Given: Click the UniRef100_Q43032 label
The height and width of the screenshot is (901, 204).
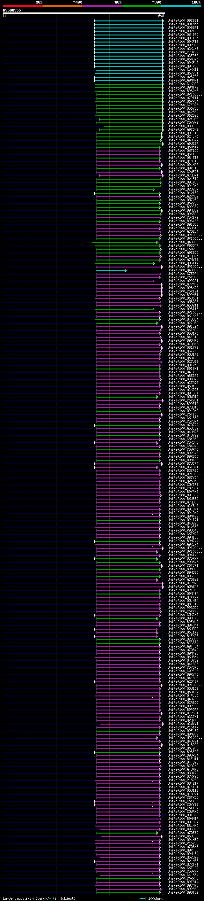Looking at the screenshot, I should pos(183,242).
